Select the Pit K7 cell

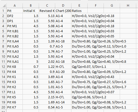tap(15, 107)
